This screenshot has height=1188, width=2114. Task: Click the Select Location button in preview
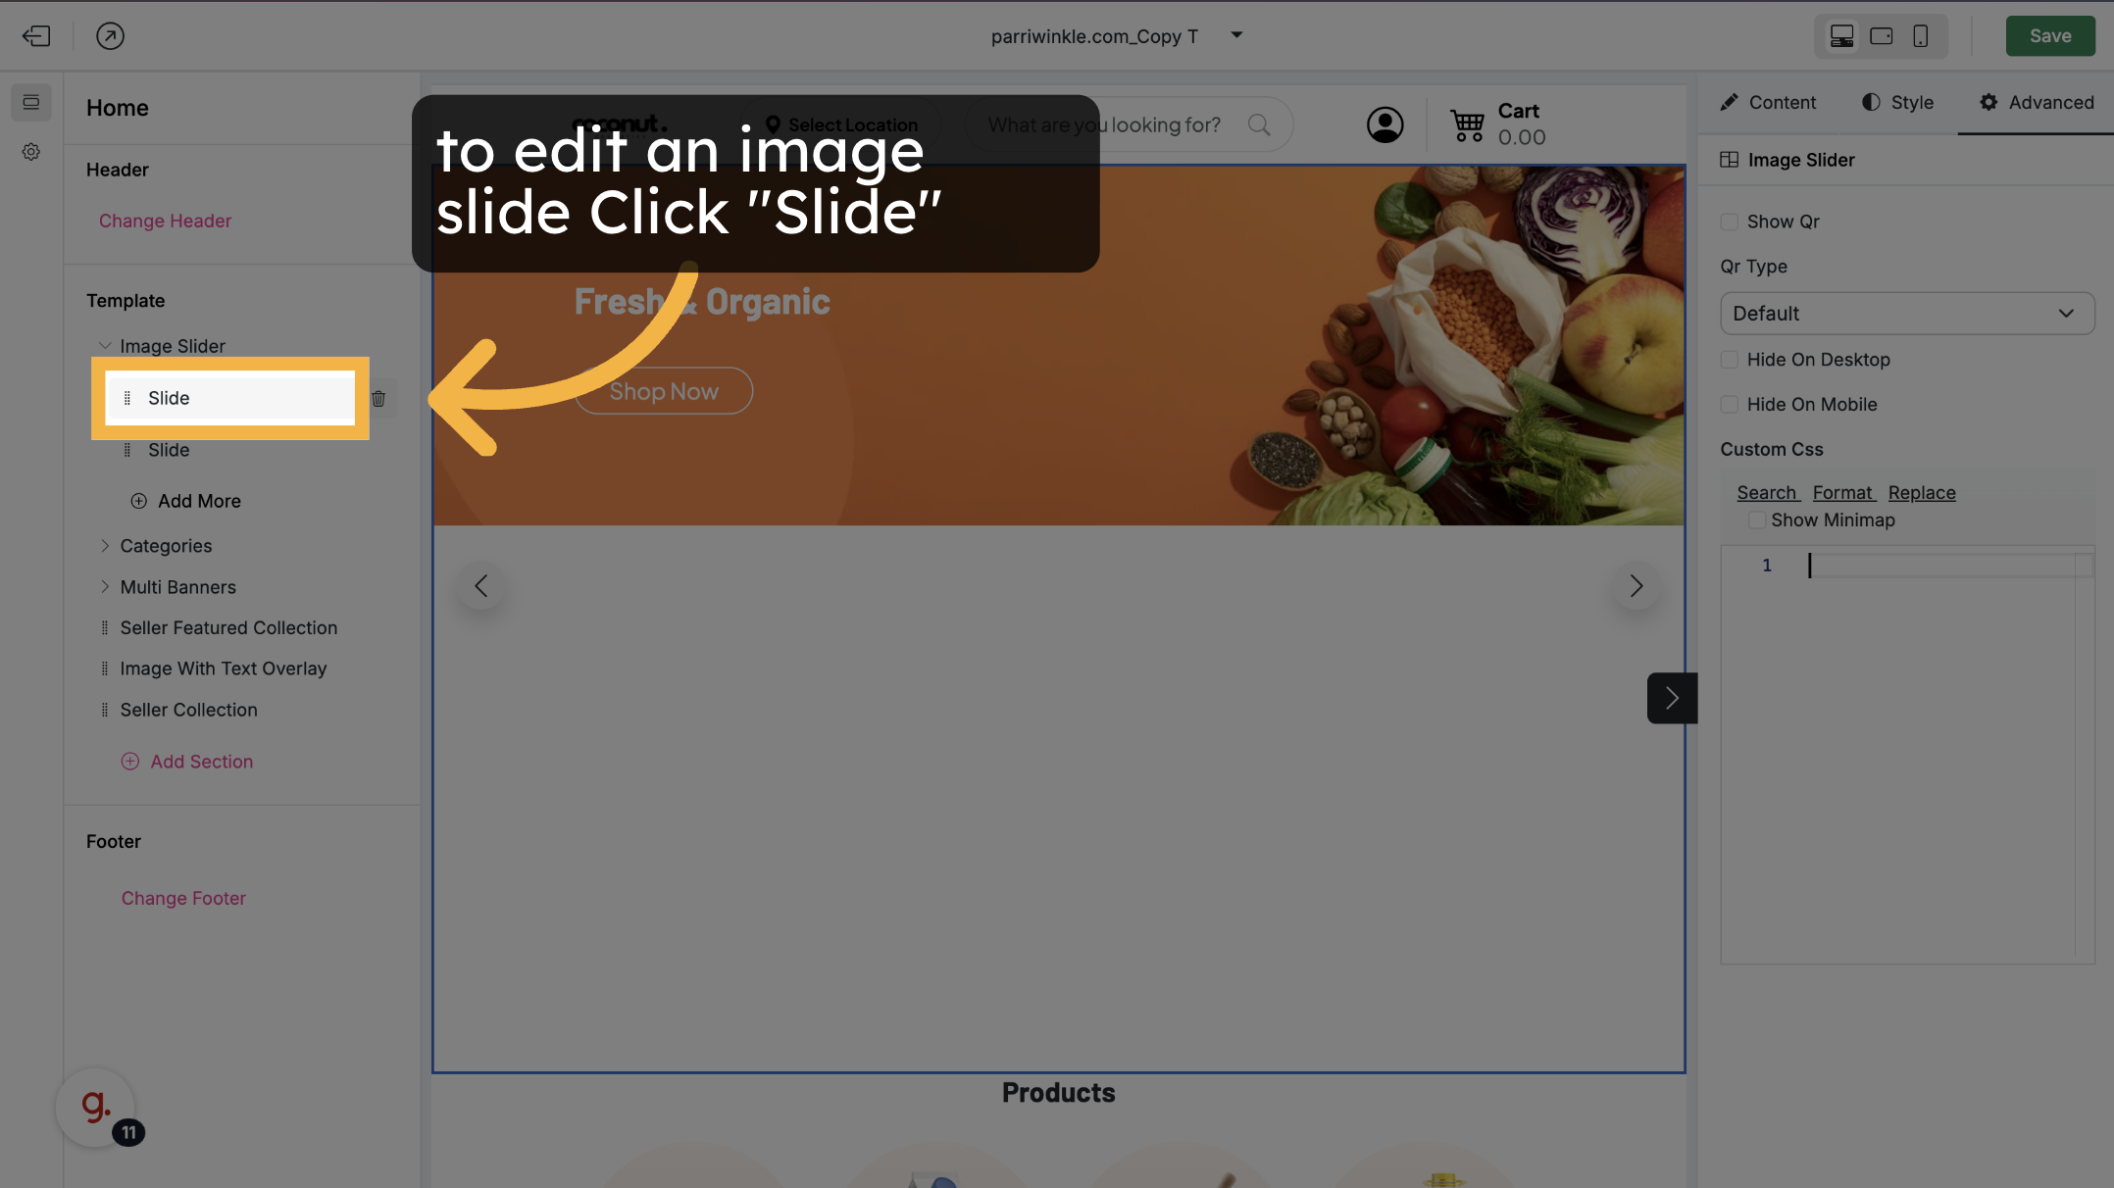(x=841, y=124)
